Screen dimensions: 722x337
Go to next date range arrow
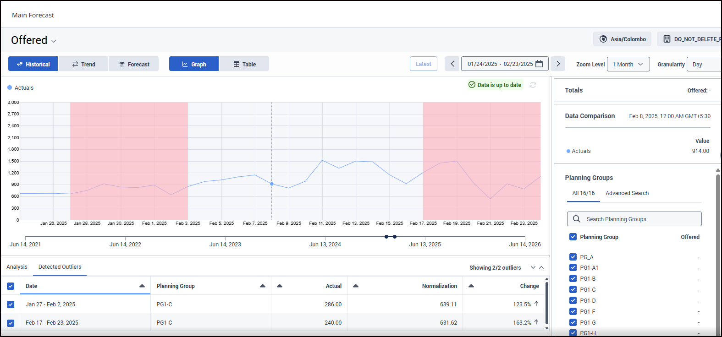[x=558, y=64]
